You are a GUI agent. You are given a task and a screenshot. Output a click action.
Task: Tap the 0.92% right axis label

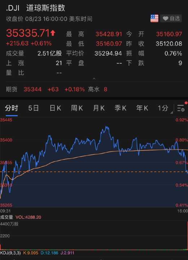point(182,120)
